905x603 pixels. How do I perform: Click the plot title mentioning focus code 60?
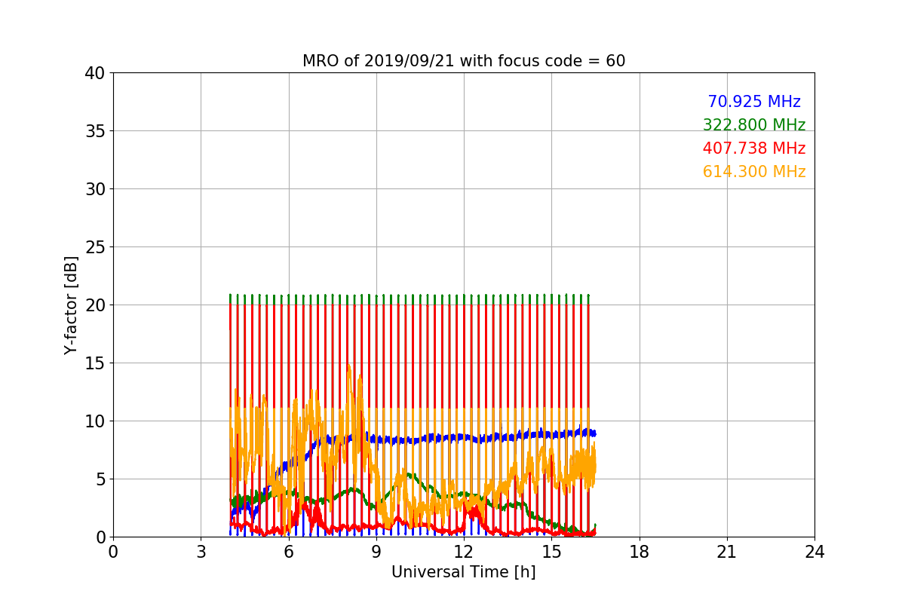tap(464, 61)
